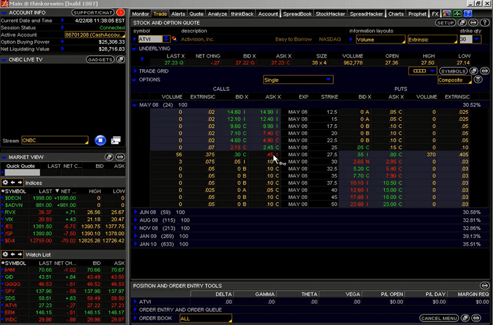The image size is (493, 325).
Task: Click the Indices left arrow
Action: pos(13,182)
